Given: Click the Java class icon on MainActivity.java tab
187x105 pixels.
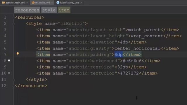Looking at the screenshot, I should 58,2.
